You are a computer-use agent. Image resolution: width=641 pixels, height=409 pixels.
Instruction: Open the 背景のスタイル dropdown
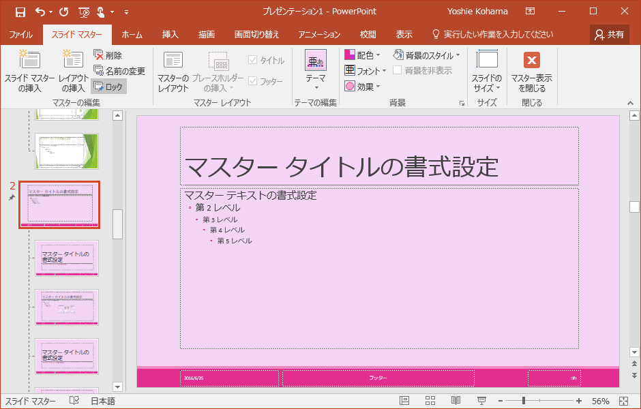tap(426, 55)
